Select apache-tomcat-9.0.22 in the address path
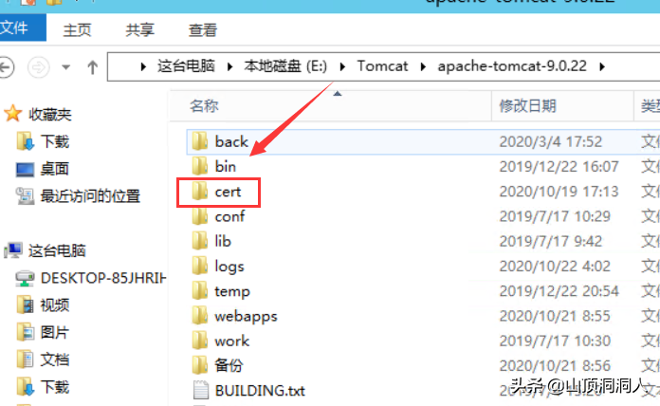The height and width of the screenshot is (406, 660). tap(512, 66)
